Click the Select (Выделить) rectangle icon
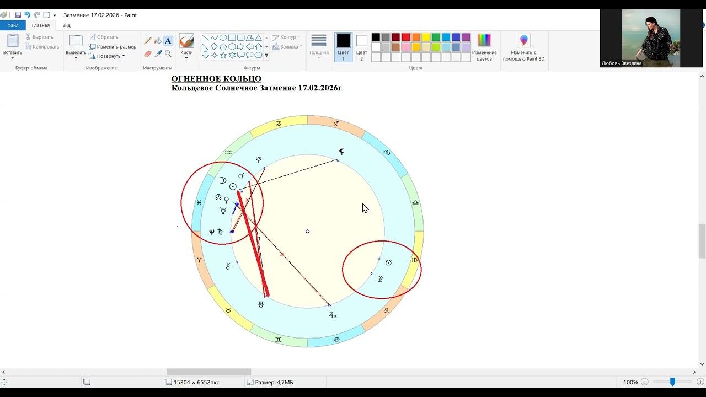 point(76,41)
